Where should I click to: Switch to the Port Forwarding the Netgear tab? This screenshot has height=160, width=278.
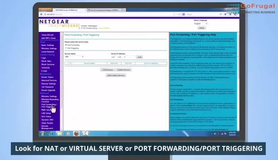pyautogui.click(x=104, y=10)
